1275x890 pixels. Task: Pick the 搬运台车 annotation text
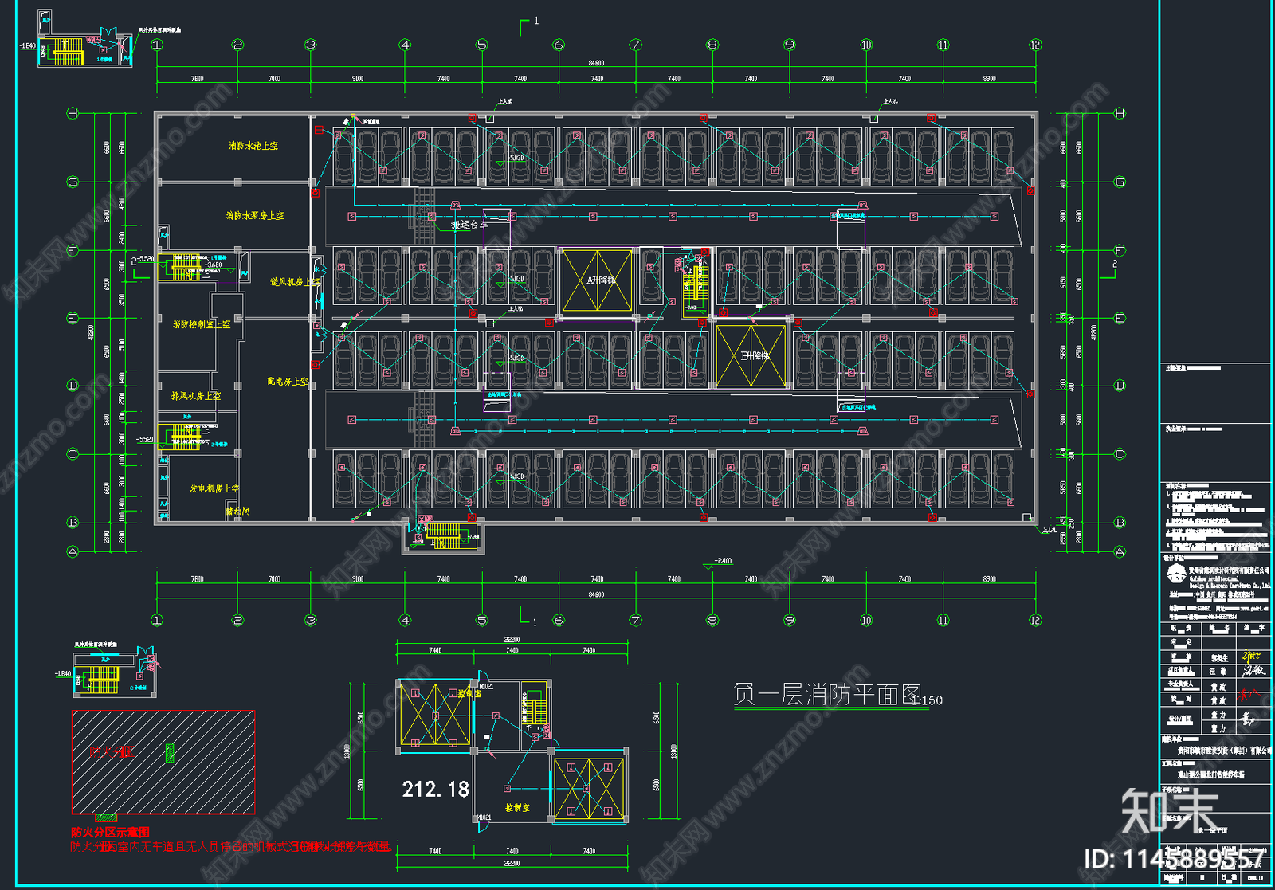pos(469,225)
